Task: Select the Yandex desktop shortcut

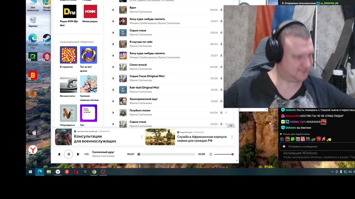Action: pos(33,151)
